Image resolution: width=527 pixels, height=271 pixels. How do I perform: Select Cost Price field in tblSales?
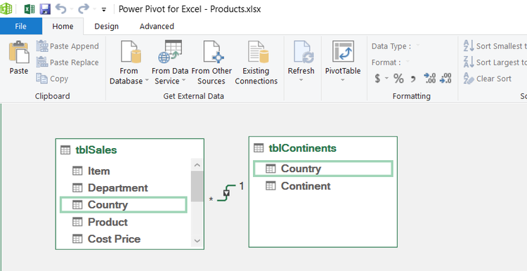click(123, 239)
